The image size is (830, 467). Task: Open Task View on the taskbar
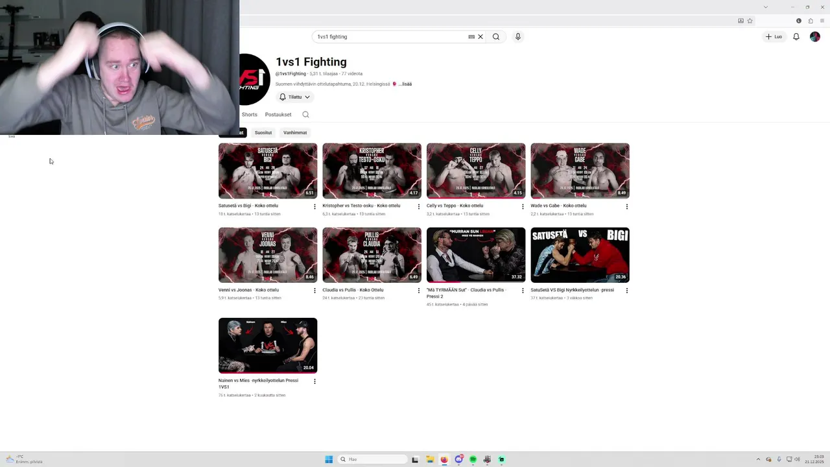pos(415,459)
